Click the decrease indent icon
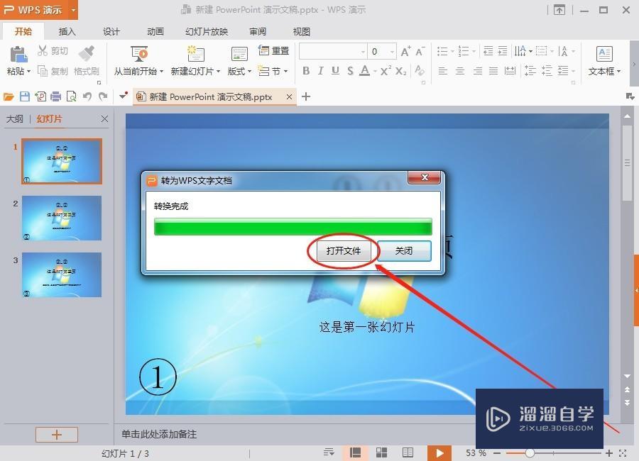The image size is (639, 461). [488, 51]
